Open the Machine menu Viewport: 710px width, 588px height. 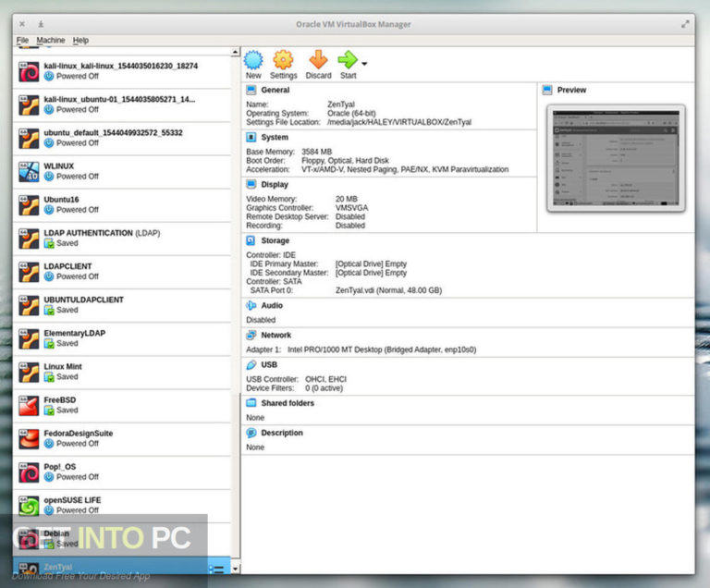pos(51,41)
